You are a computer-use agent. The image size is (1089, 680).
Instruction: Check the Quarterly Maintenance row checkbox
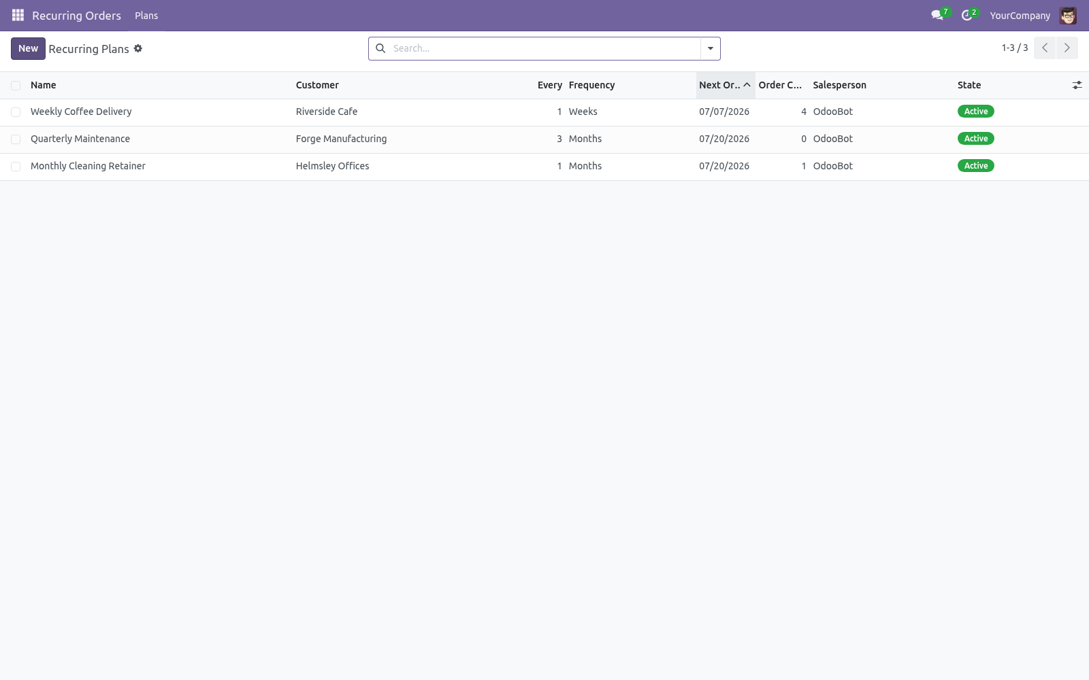coord(16,139)
